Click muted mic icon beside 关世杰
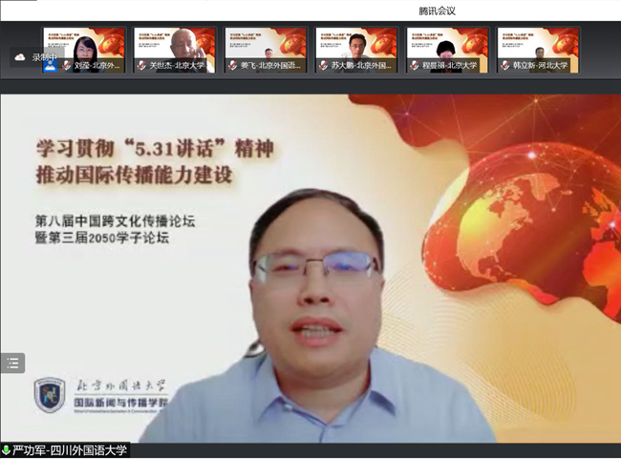The height and width of the screenshot is (459, 621). pyautogui.click(x=141, y=65)
